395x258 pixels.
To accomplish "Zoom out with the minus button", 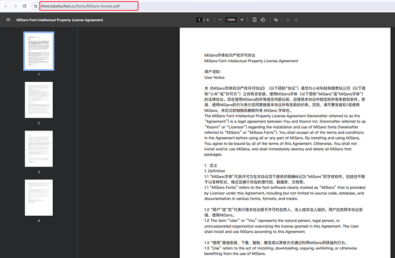I will (220, 19).
